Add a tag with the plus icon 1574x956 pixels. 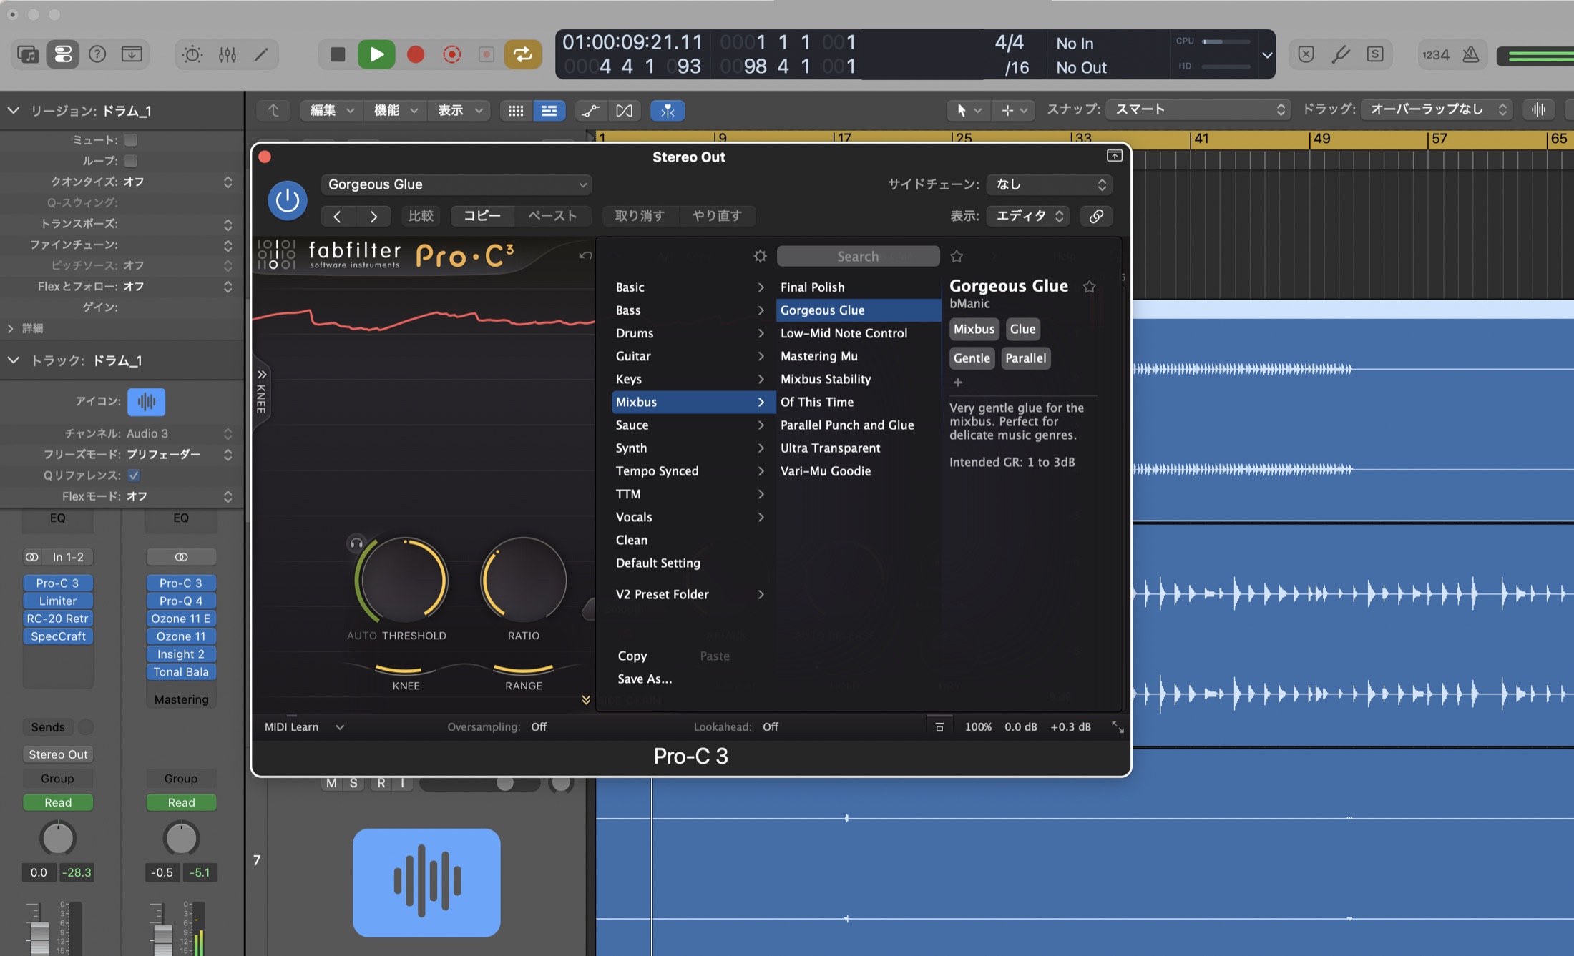(x=957, y=382)
